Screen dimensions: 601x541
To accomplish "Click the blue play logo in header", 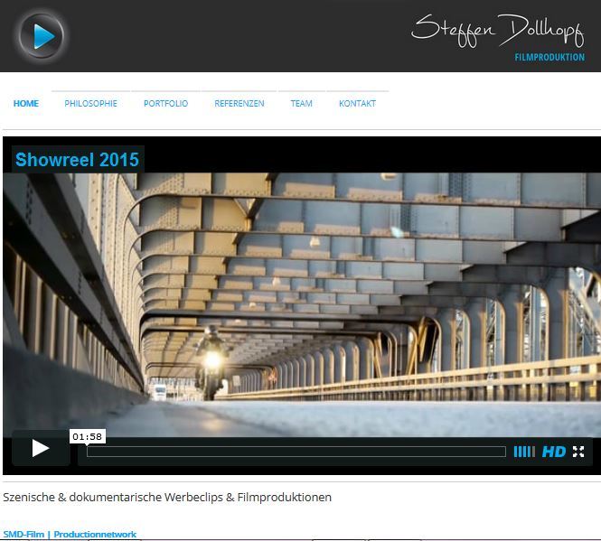I will pos(42,36).
